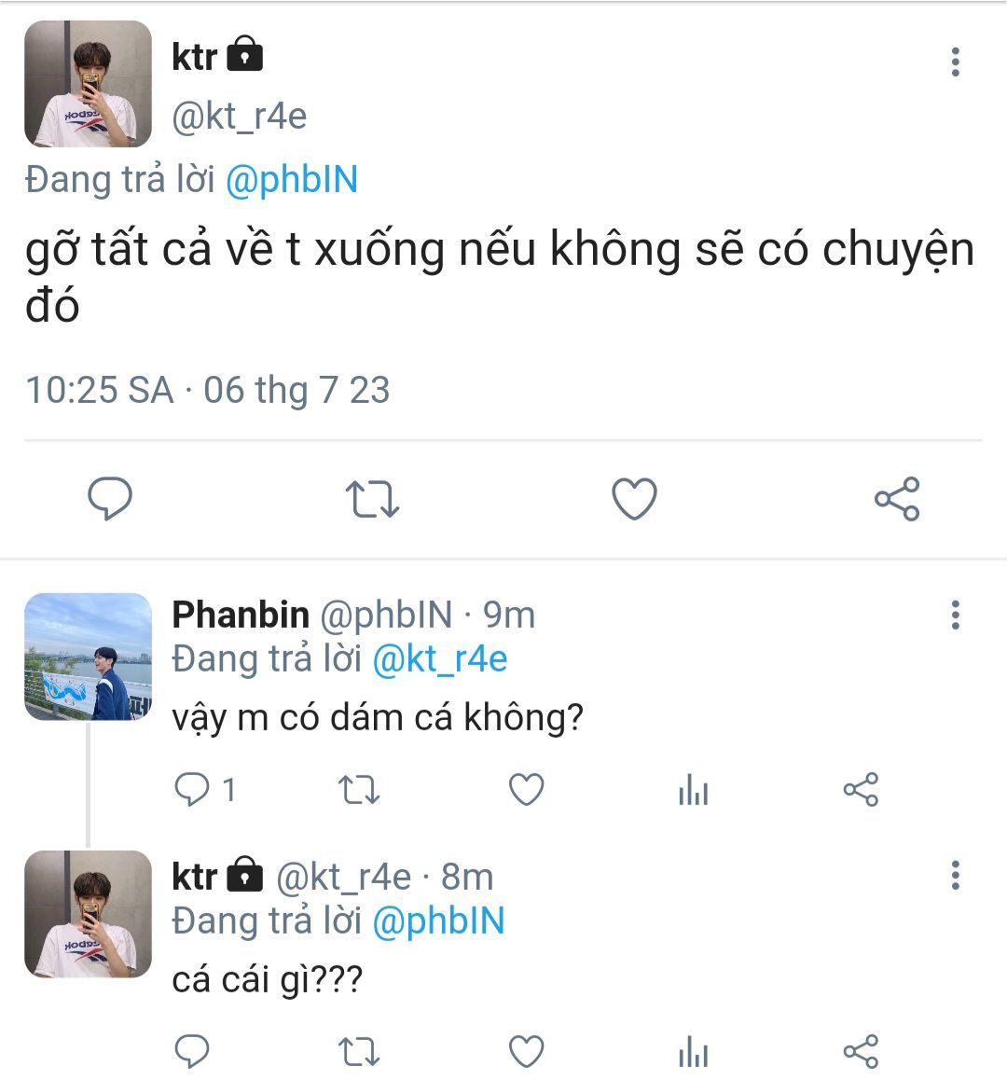The height and width of the screenshot is (1080, 1007).
Task: Open more options on main tweet
Action: click(x=955, y=62)
